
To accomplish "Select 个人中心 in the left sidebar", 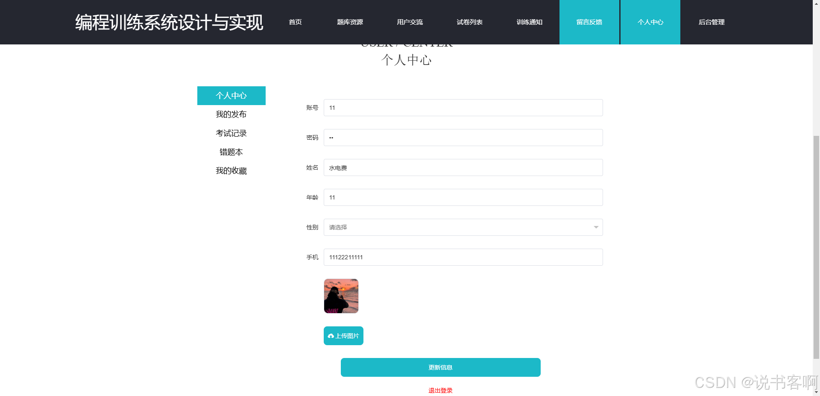I will 231,96.
